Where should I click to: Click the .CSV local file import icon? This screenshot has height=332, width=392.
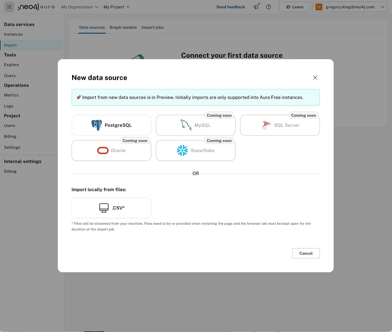tap(104, 207)
